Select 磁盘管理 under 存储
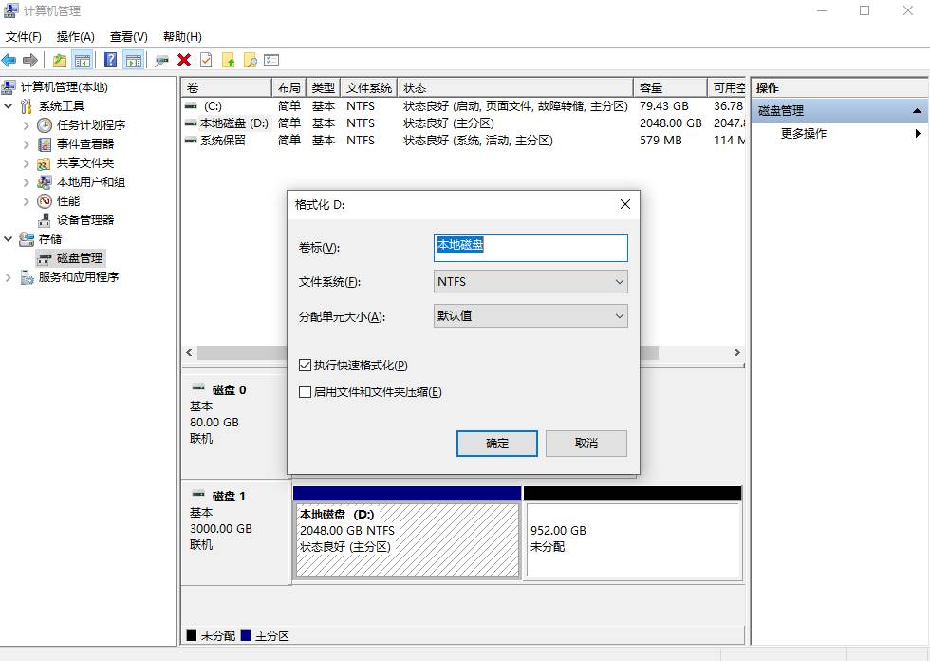Screen dimensions: 930x661 pyautogui.click(x=80, y=257)
